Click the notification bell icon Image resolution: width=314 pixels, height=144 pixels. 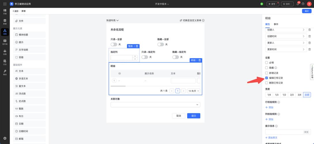pos(298,4)
